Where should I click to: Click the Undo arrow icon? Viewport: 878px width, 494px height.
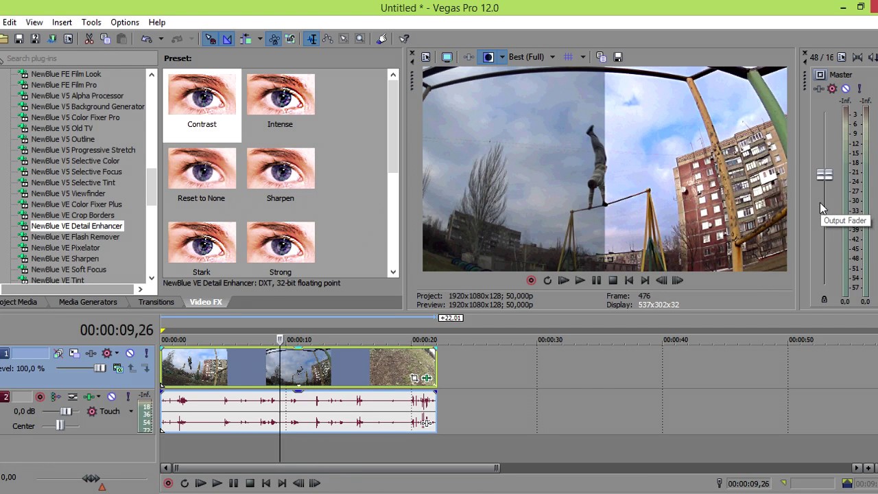147,39
